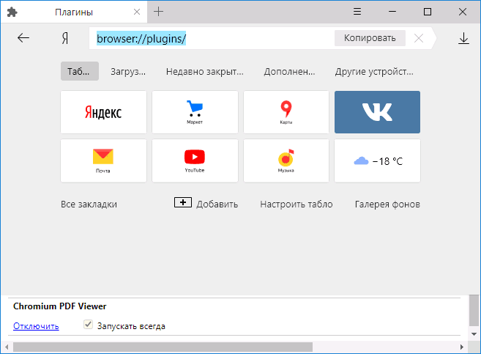Open the YouTube tile
481x354 pixels.
coord(195,161)
